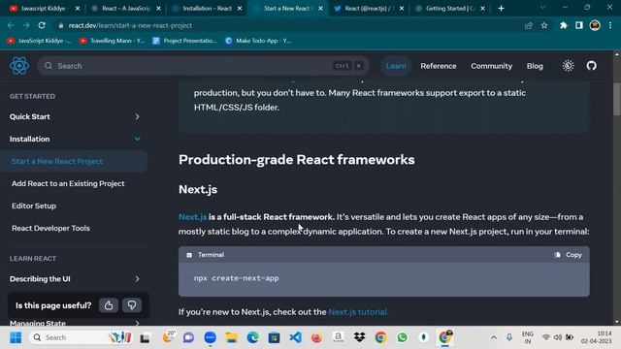Viewport: 621px width, 349px height.
Task: Bookmark this page with star icon
Action: 544,25
